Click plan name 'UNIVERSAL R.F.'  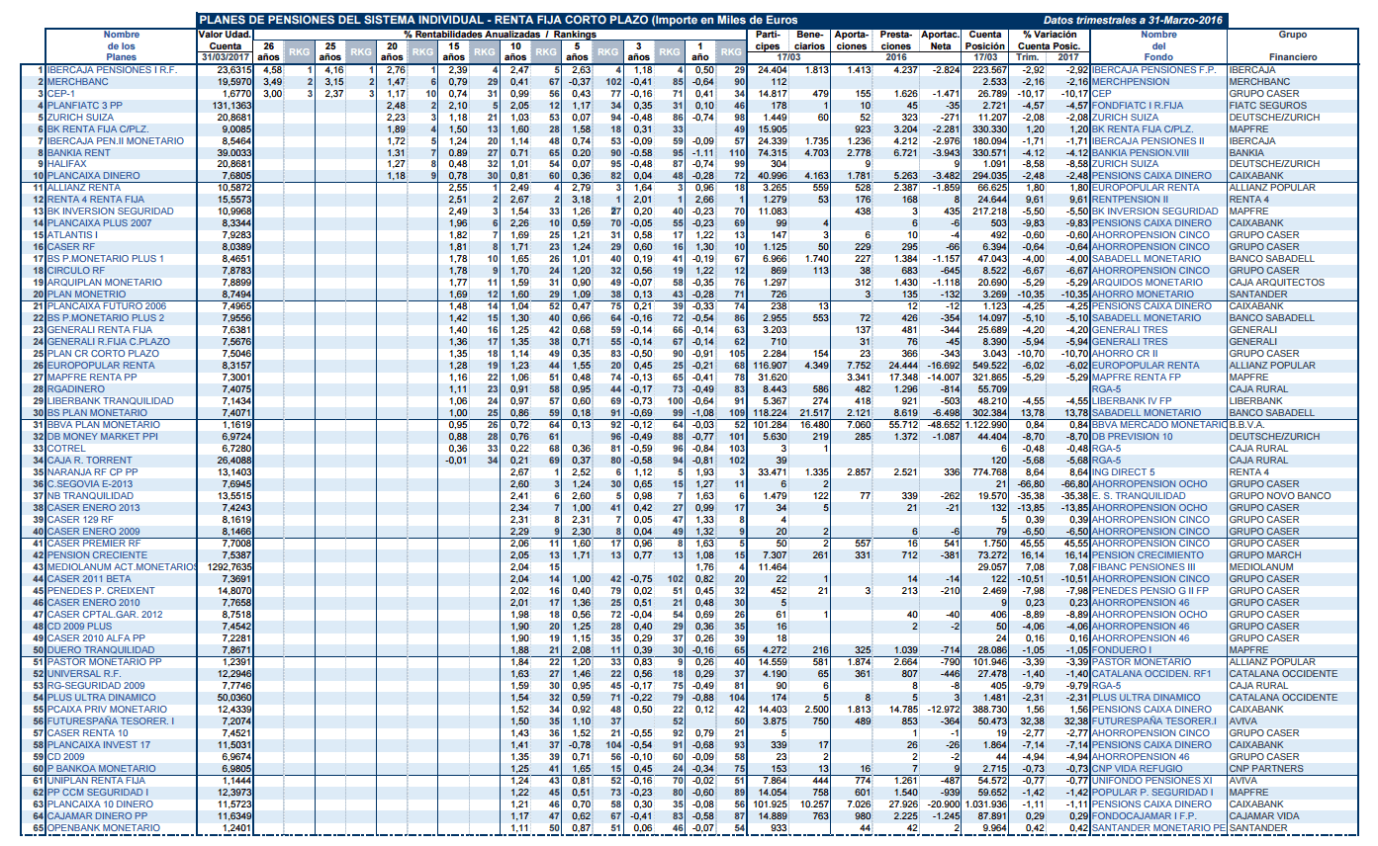(x=81, y=673)
